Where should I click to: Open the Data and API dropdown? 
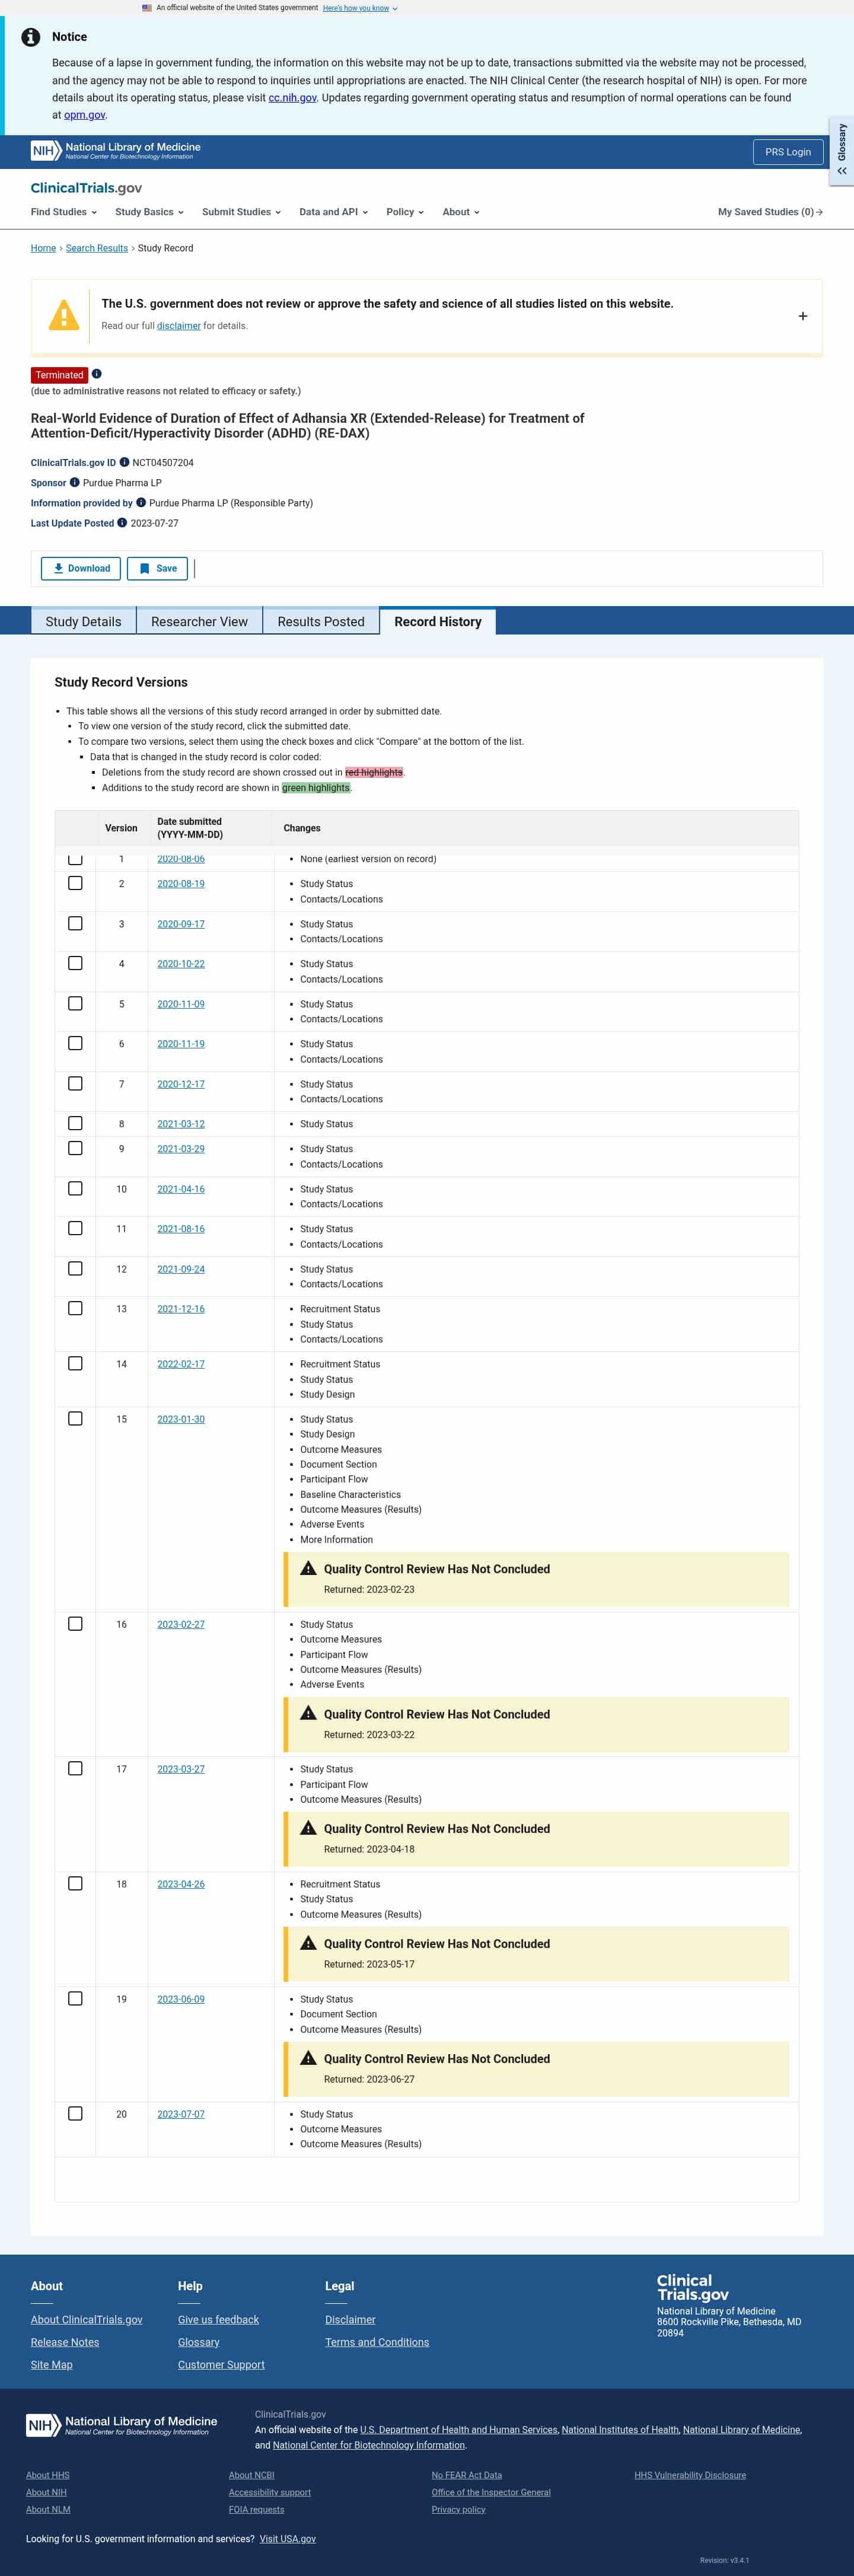coord(334,212)
